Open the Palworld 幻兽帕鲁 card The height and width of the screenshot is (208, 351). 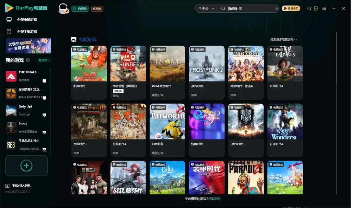167,130
